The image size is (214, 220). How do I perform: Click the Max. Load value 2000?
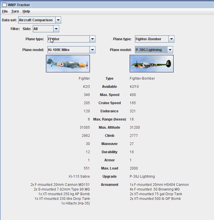click(134, 168)
